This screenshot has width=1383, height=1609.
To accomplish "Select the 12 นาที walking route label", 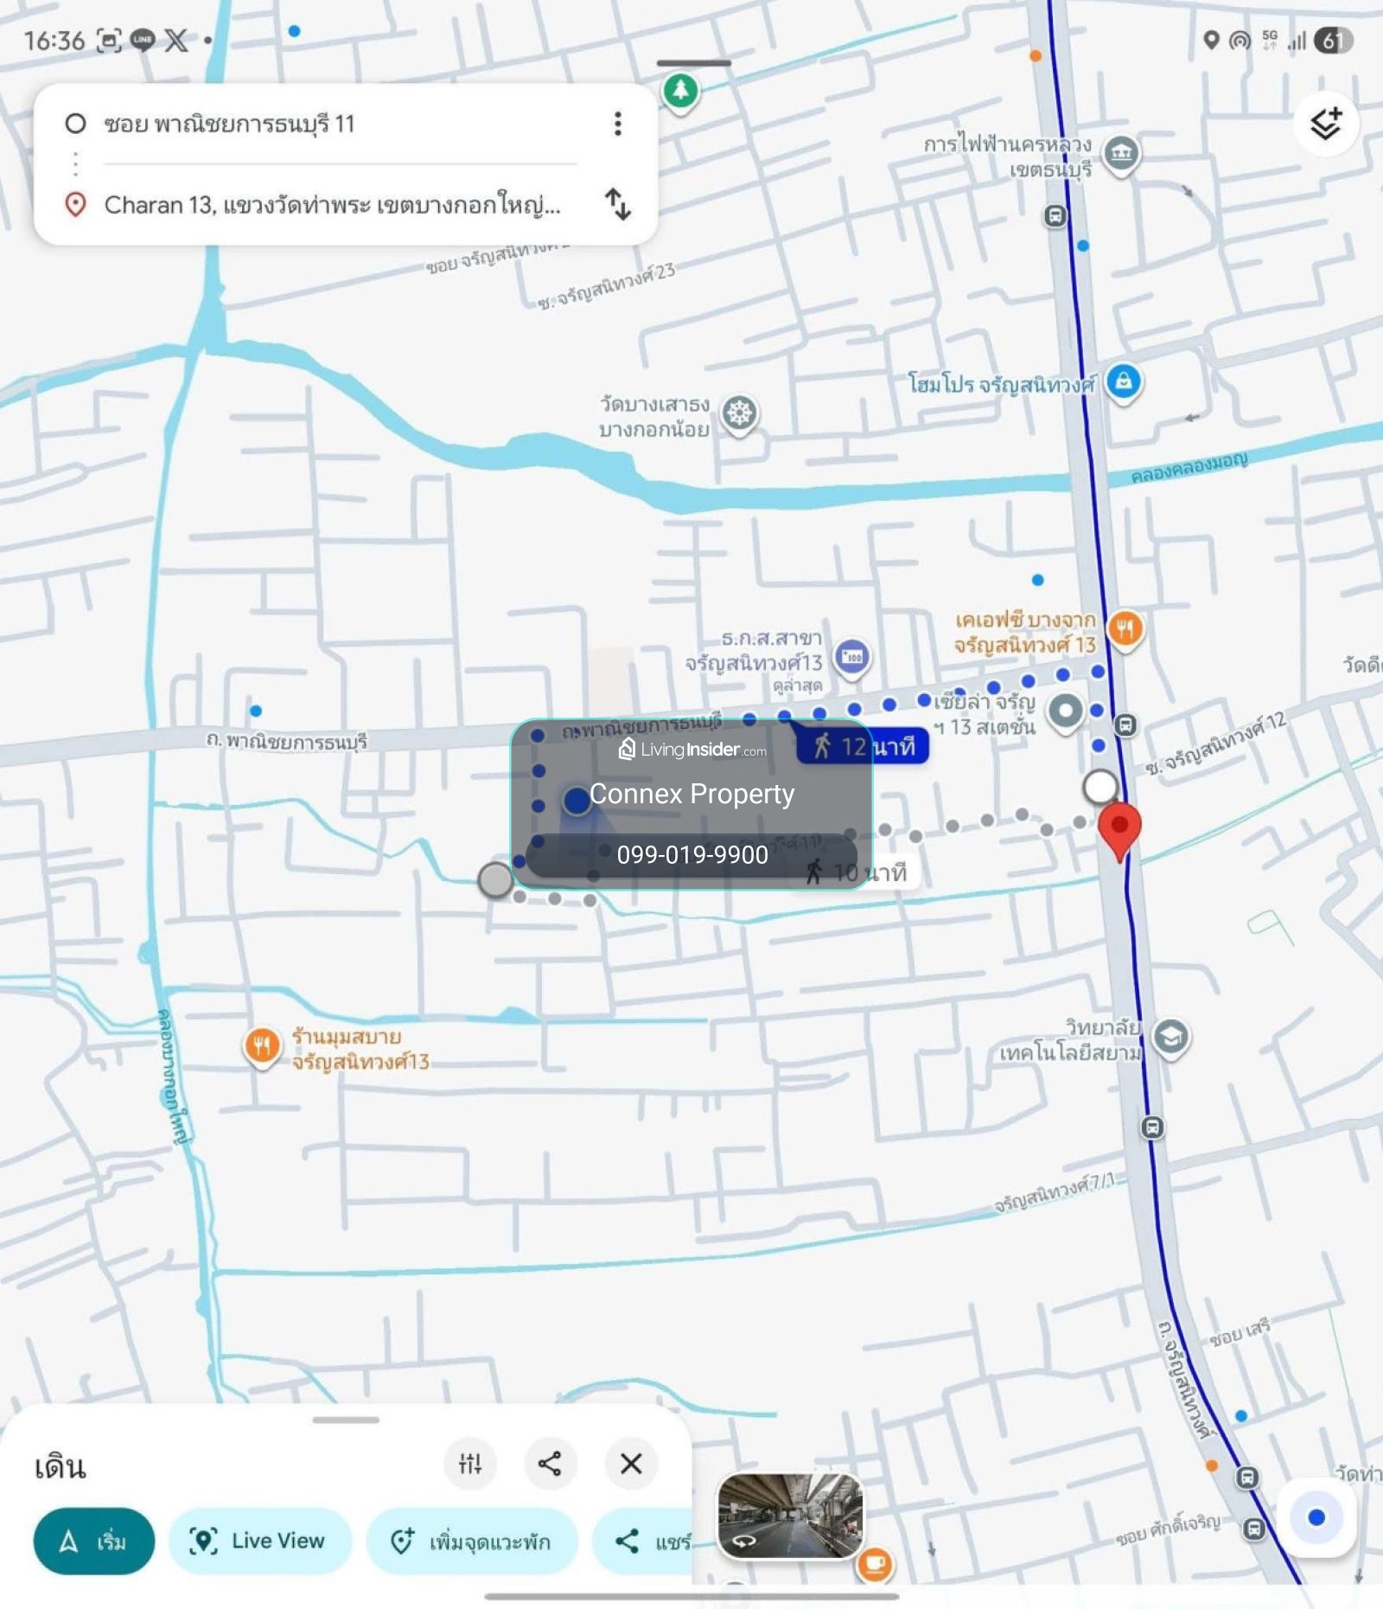I will point(864,746).
